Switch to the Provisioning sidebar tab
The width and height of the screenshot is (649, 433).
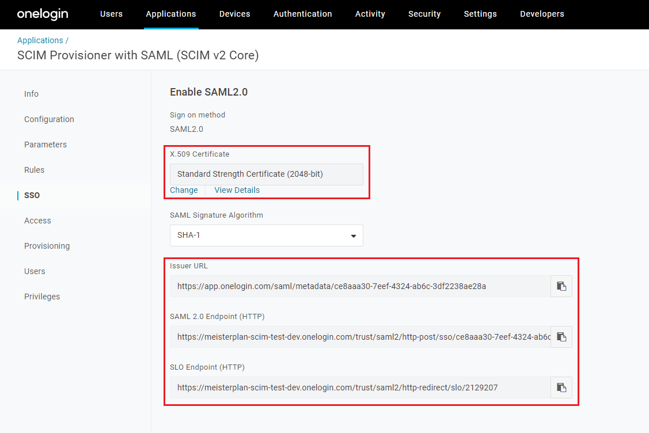pyautogui.click(x=47, y=246)
